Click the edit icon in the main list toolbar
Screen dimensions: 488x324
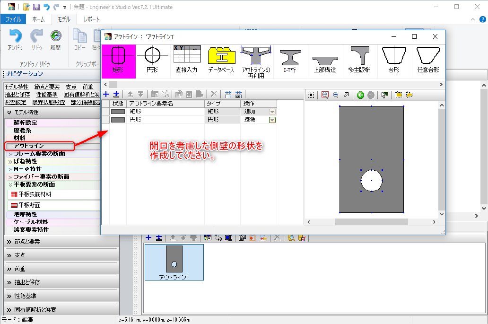pyautogui.click(x=208, y=238)
